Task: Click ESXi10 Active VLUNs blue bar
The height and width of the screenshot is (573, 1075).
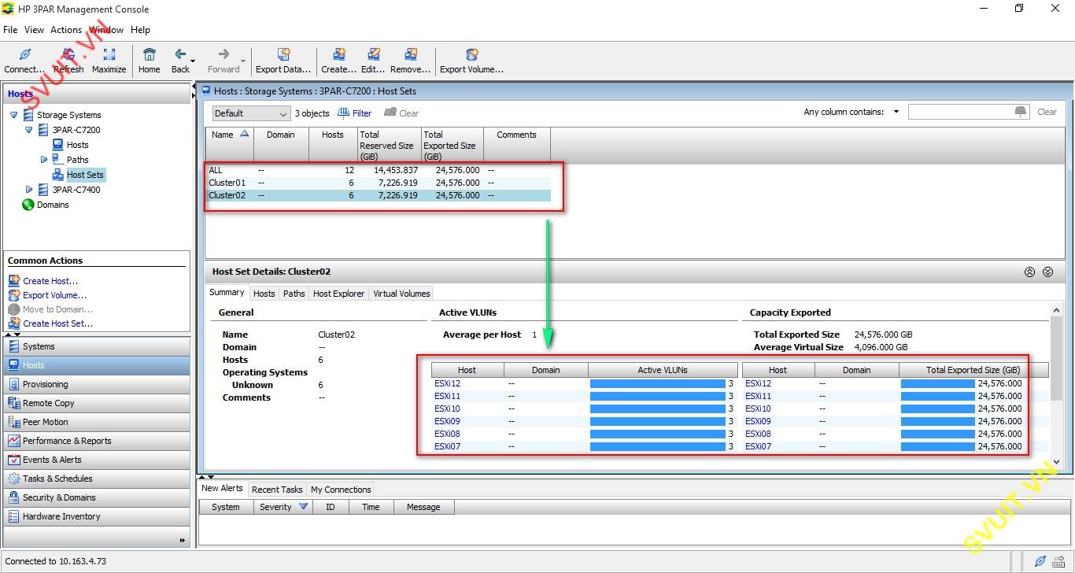Action: pos(658,408)
